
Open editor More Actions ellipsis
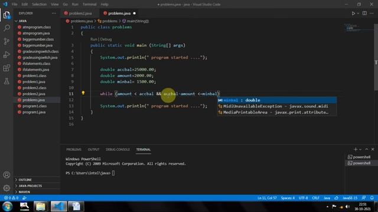[372, 13]
